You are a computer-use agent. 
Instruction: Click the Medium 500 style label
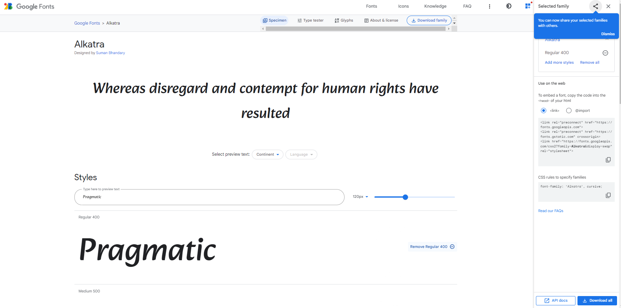(89, 291)
